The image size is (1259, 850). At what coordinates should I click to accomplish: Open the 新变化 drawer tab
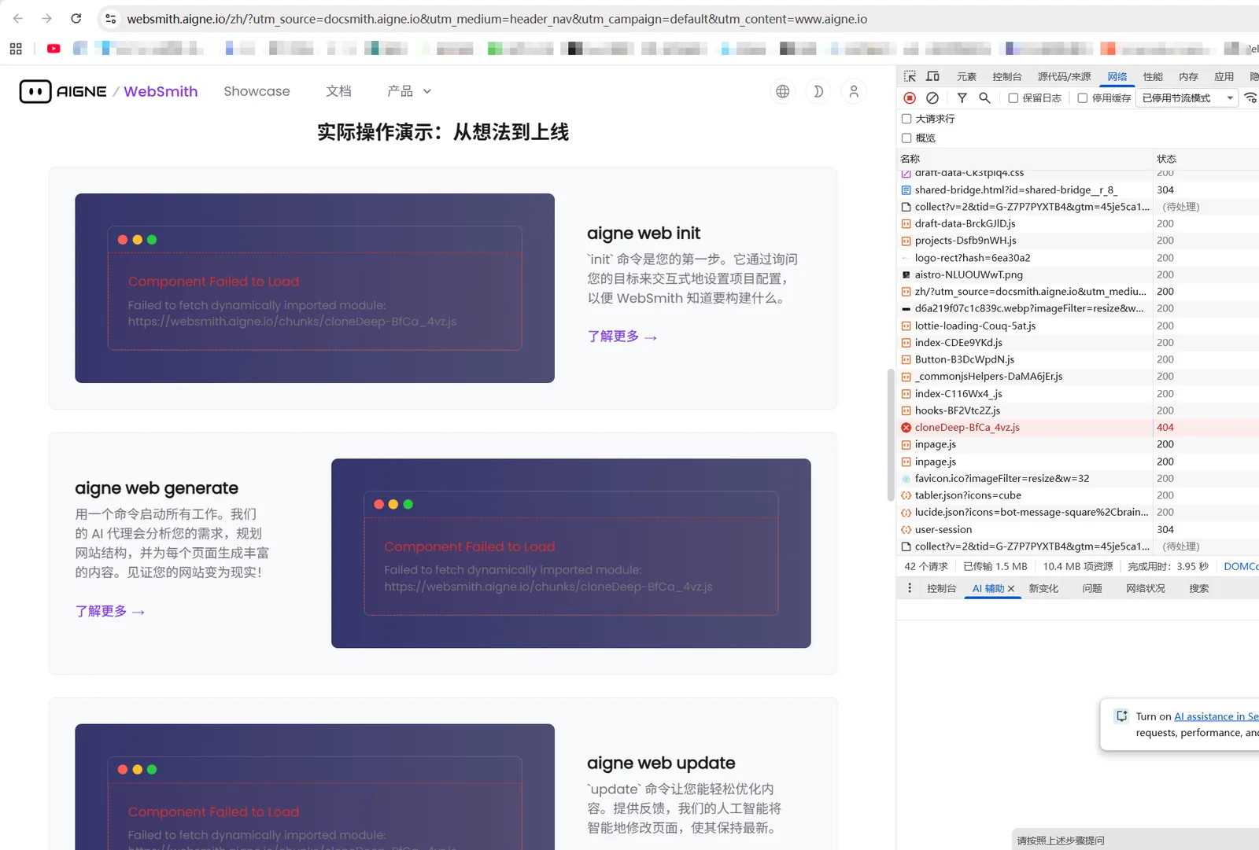1043,588
